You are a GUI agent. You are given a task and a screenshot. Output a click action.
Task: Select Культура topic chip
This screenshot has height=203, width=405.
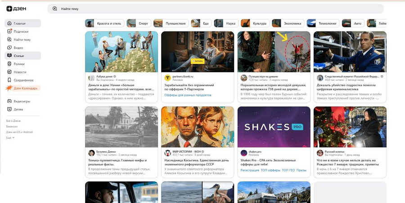click(x=255, y=23)
